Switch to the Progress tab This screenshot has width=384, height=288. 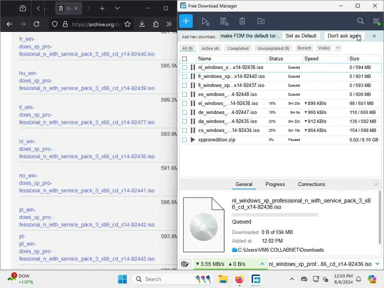[x=275, y=184]
